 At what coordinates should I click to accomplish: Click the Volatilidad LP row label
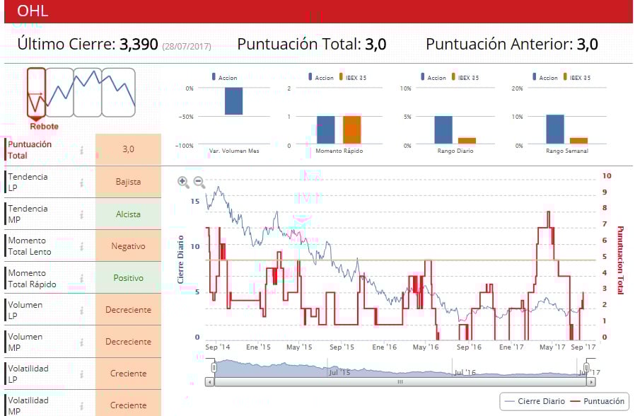tap(28, 374)
